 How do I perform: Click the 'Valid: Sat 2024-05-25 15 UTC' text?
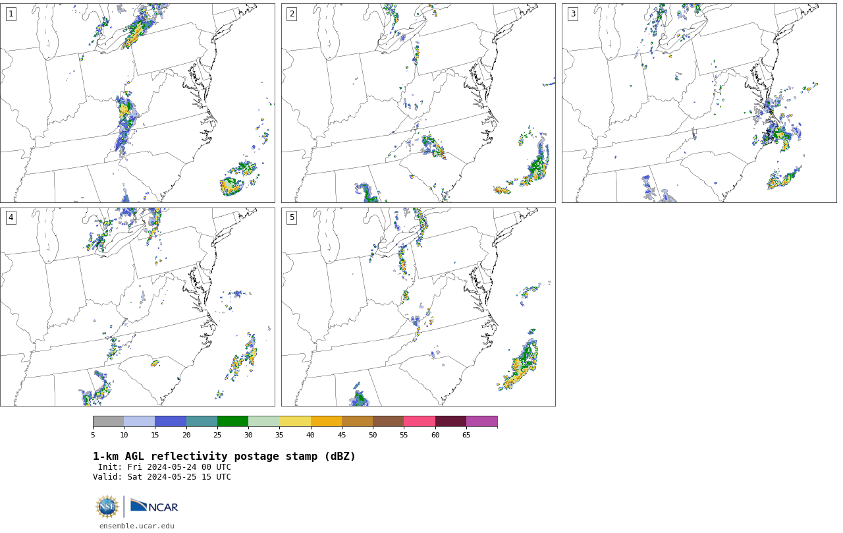(x=162, y=477)
